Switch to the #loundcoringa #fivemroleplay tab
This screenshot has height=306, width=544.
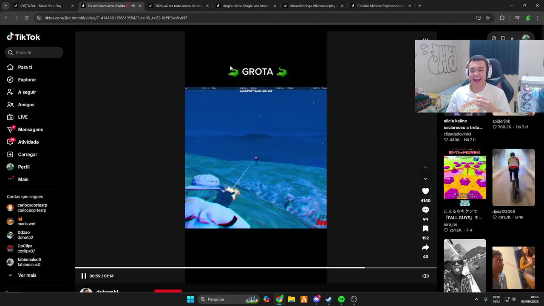313,6
